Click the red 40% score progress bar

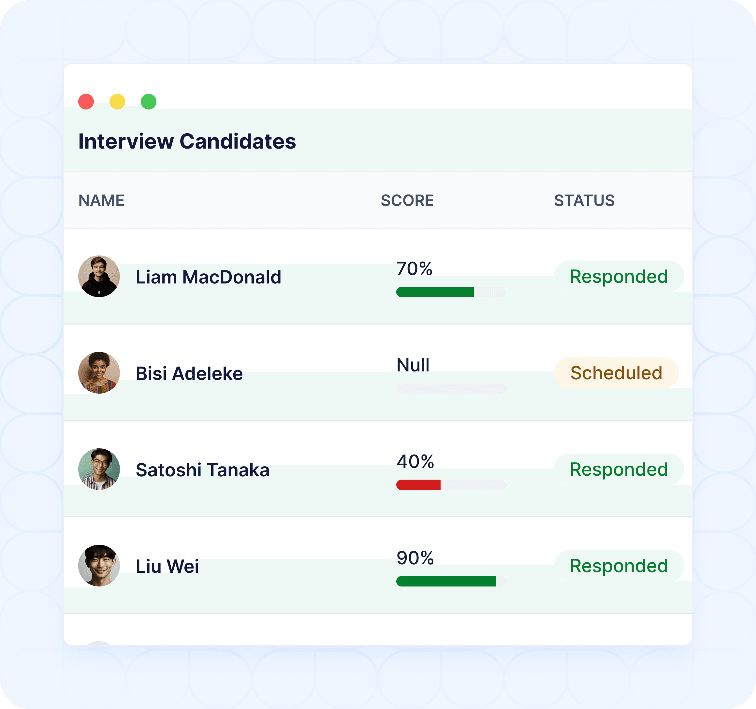pos(451,485)
